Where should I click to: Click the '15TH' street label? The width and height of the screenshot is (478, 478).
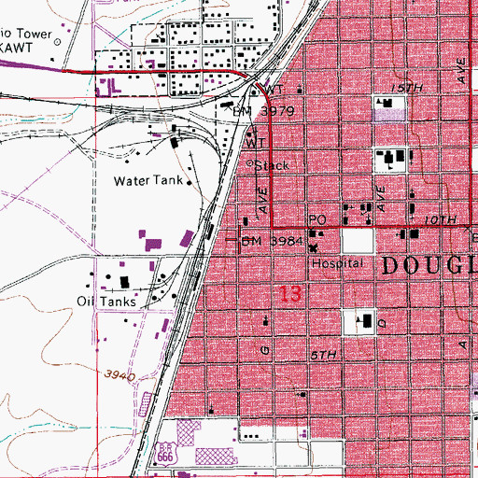click(407, 88)
